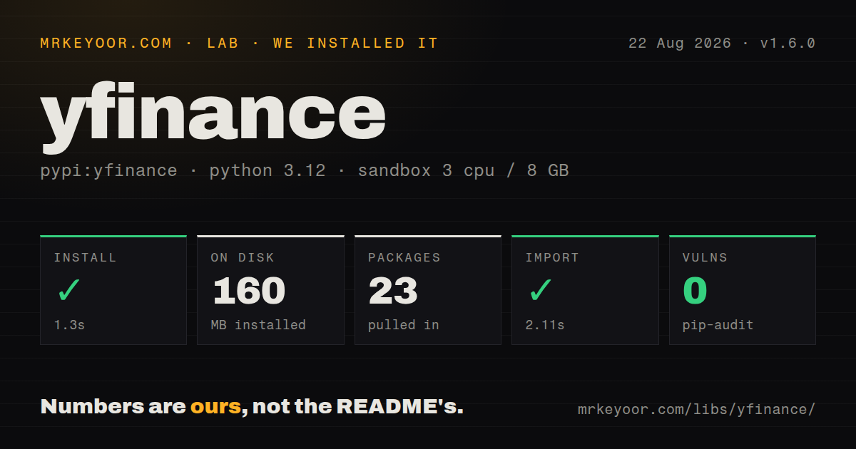Viewport: 856px width, 449px height.
Task: Click the 'IMPORT' card label
Action: coord(552,258)
